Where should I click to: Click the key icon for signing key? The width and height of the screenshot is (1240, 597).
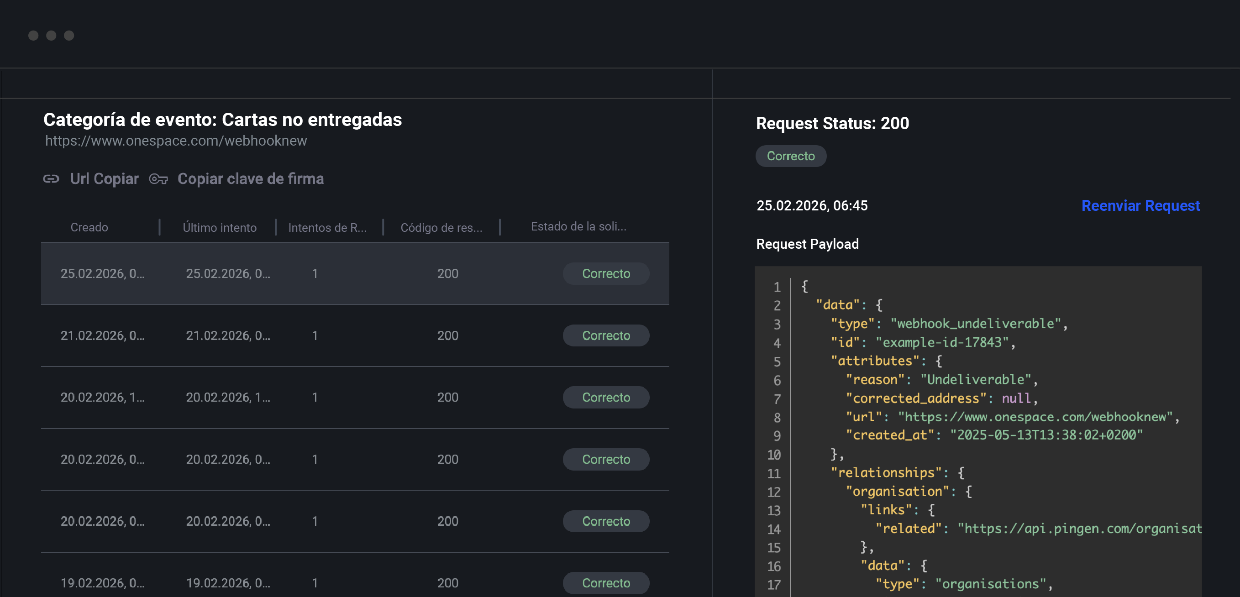pos(158,178)
